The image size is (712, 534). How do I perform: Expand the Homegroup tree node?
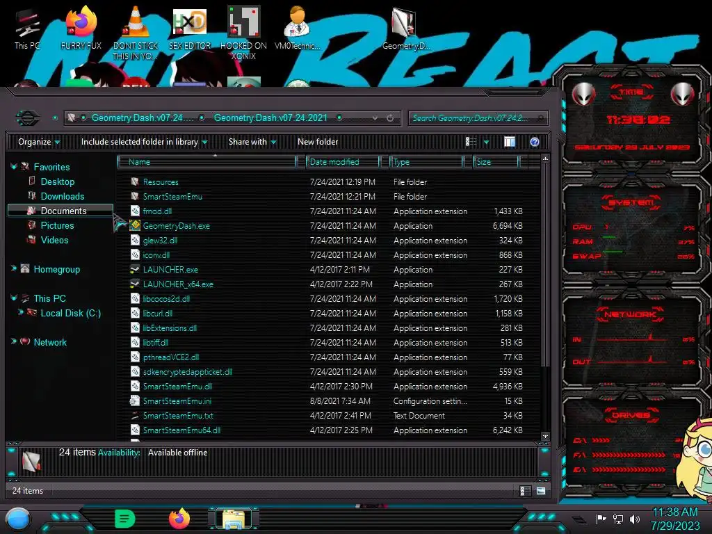coord(14,268)
